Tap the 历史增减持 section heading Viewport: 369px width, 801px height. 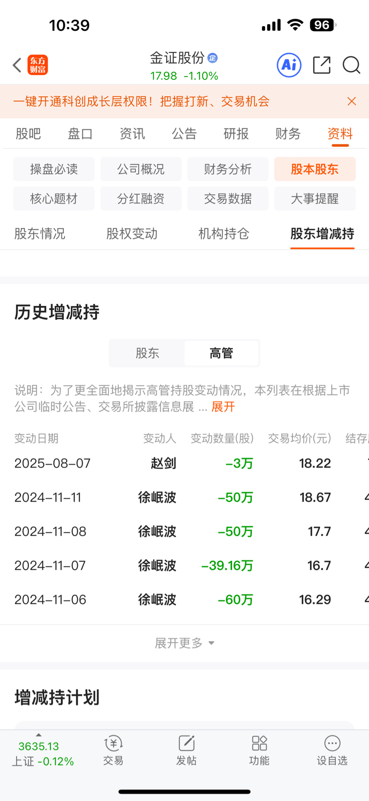[x=57, y=312]
